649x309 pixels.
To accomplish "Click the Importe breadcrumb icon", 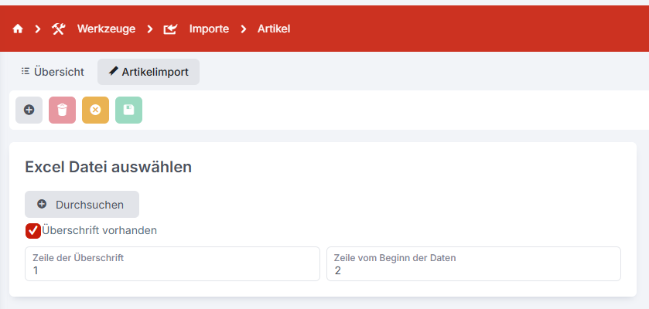I will tap(170, 29).
